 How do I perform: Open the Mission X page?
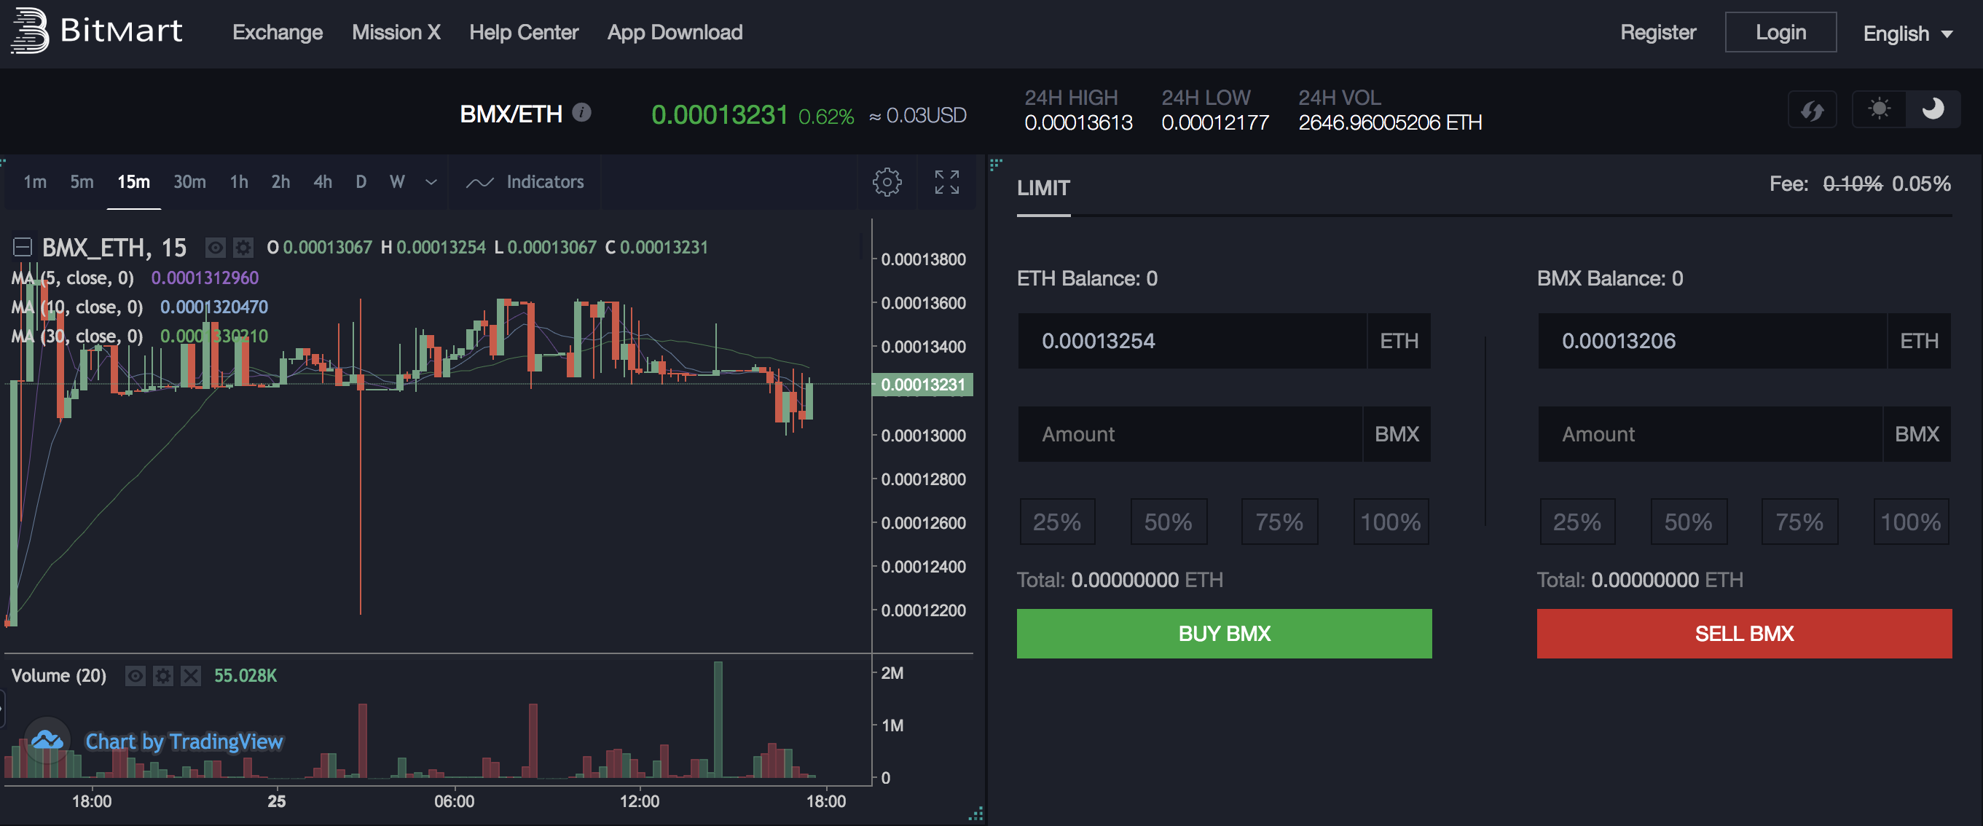396,32
